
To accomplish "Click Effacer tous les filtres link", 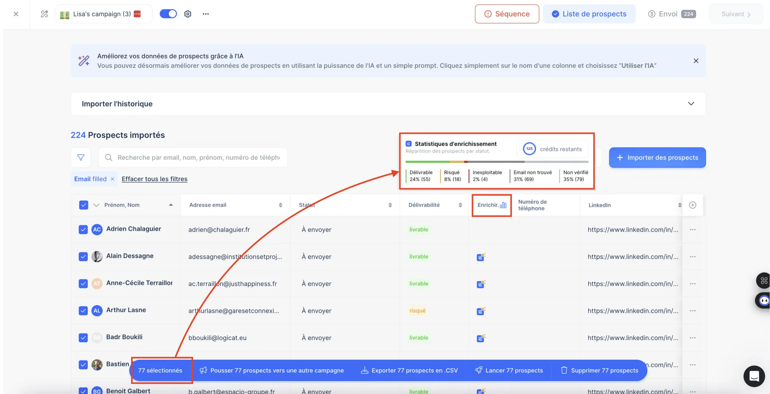I will (x=154, y=179).
